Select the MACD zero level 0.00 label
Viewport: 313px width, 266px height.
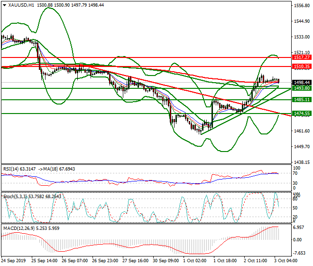tap(298, 240)
